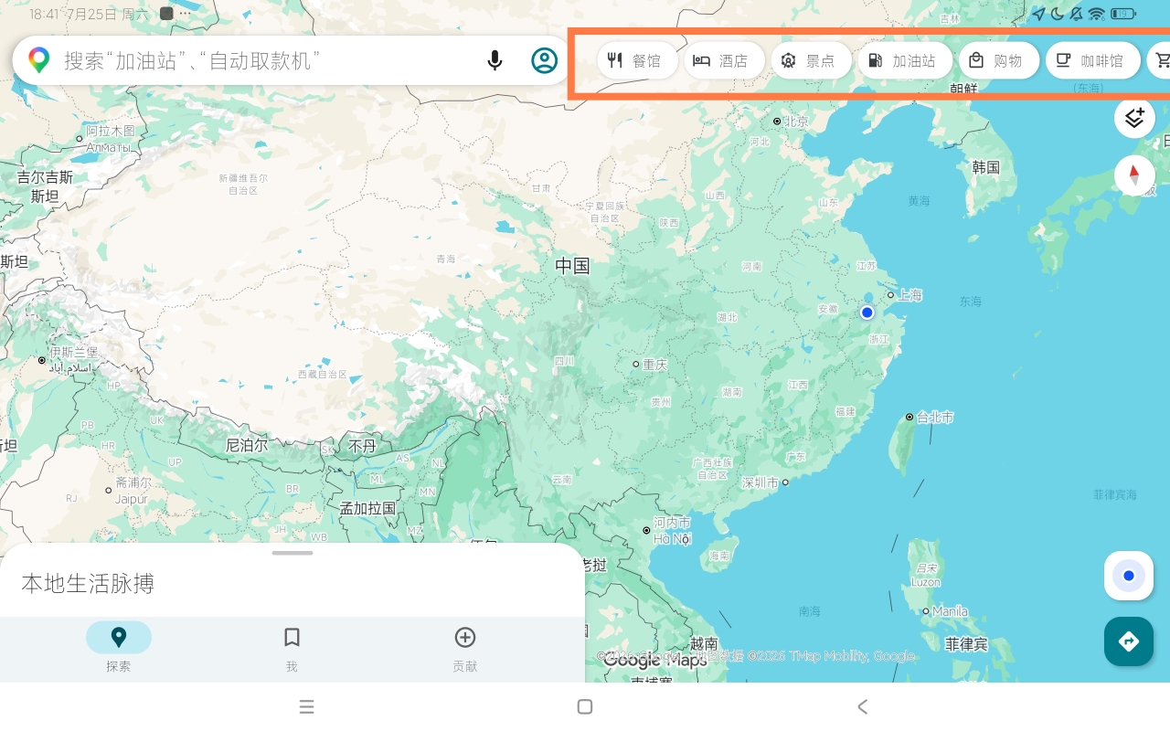
Task: Select the 加油站 gas station chip
Action: pyautogui.click(x=905, y=61)
